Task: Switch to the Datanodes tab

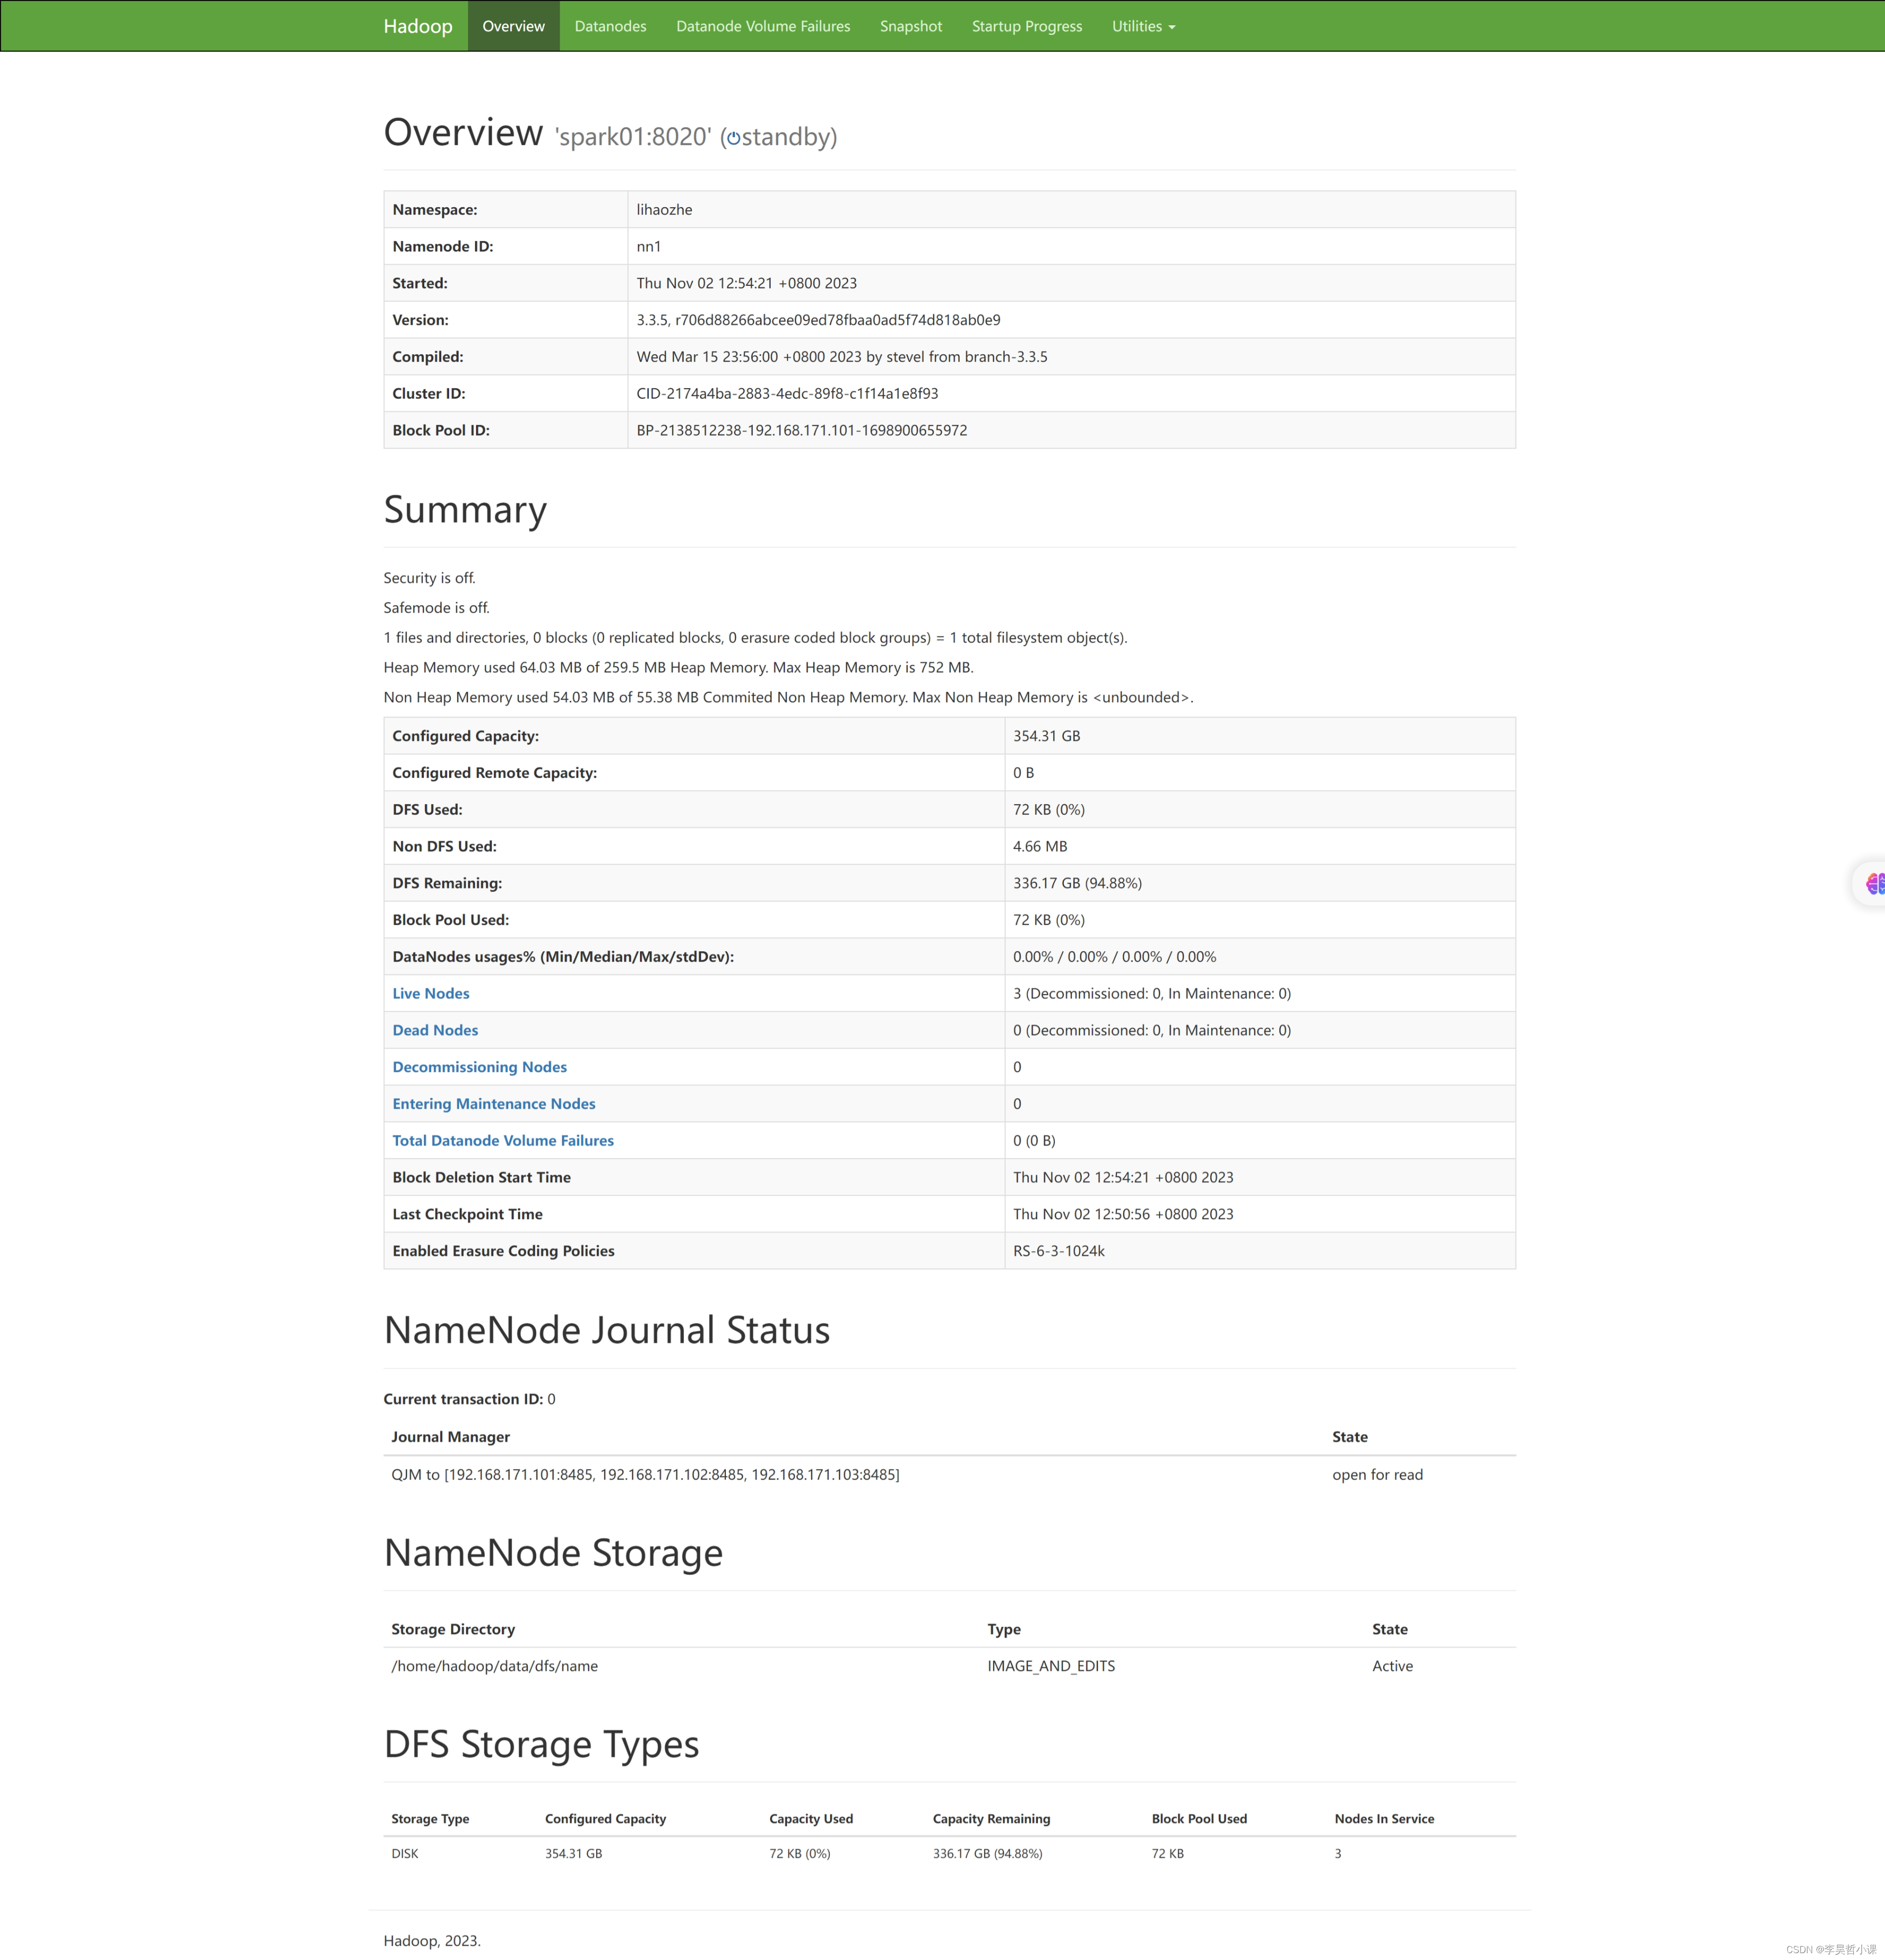Action: click(611, 26)
